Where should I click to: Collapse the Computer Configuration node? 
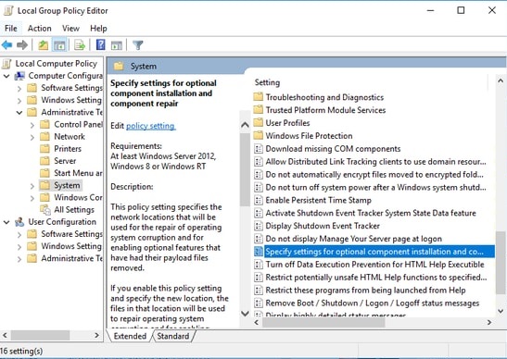pos(6,76)
